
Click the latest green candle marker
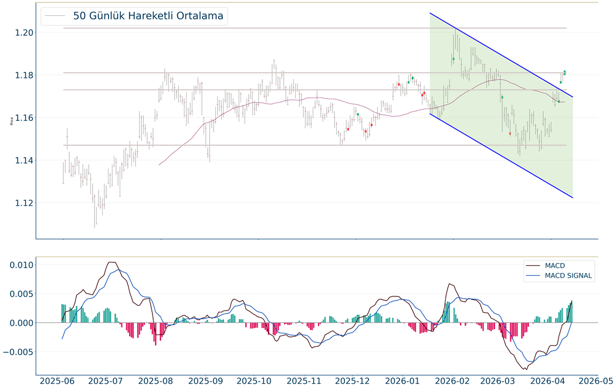click(x=564, y=72)
